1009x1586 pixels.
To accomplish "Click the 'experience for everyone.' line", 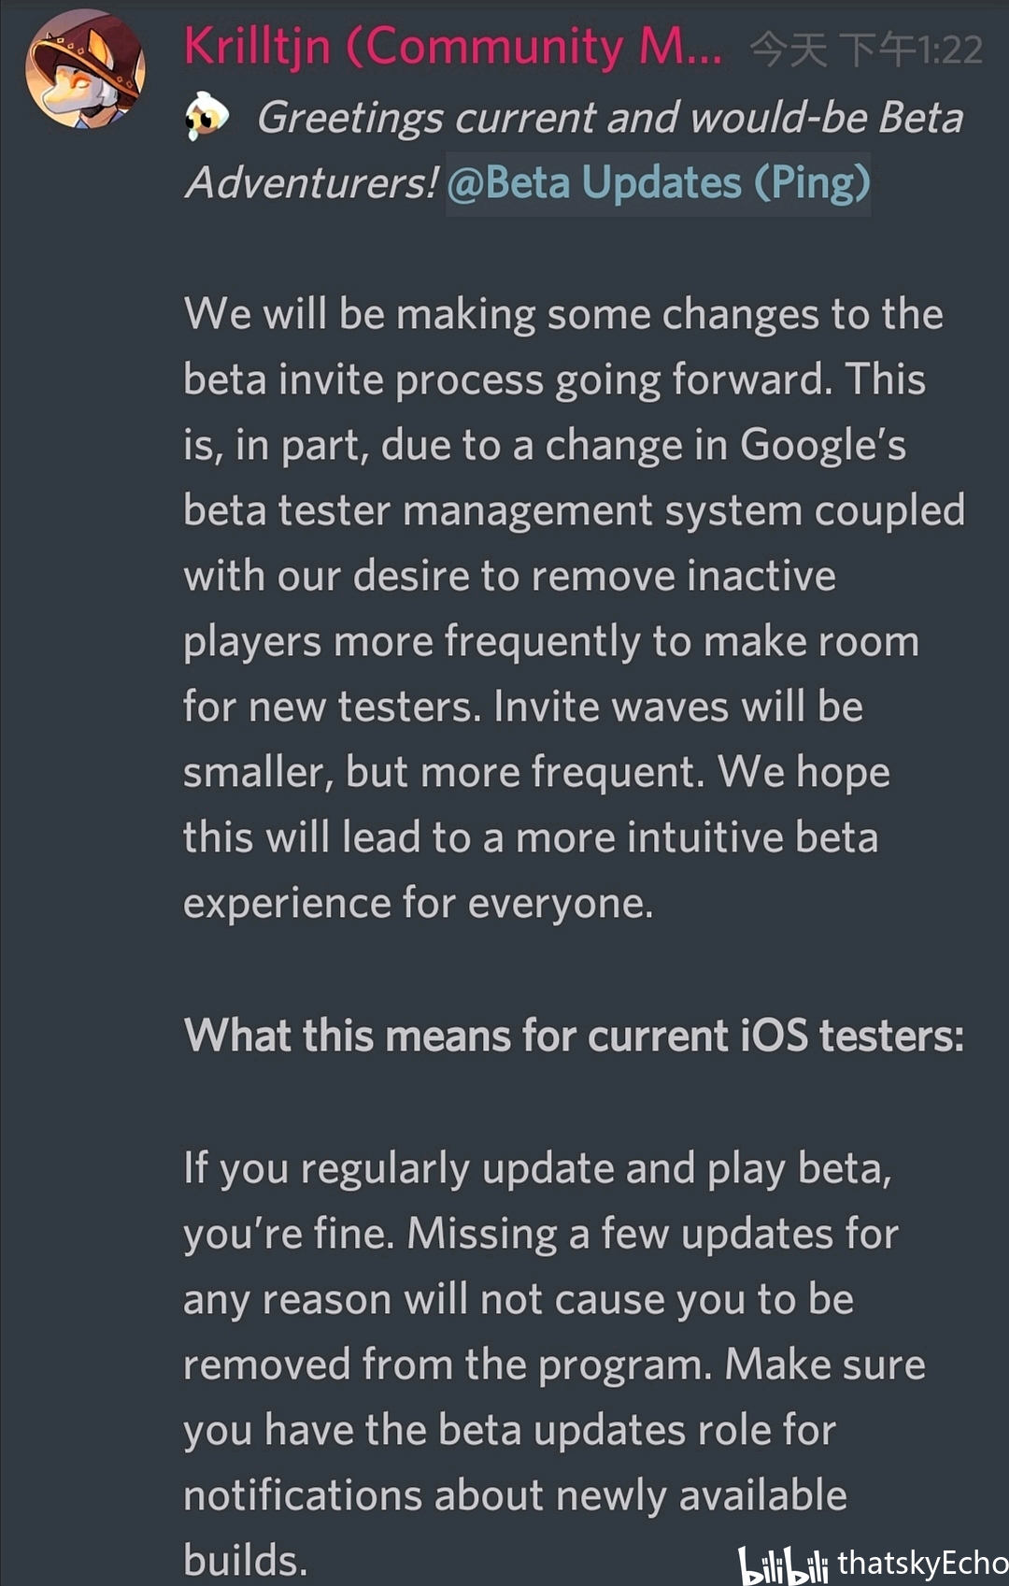I will point(419,904).
